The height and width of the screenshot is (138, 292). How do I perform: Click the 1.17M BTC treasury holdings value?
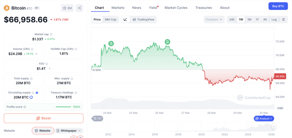(x=64, y=97)
